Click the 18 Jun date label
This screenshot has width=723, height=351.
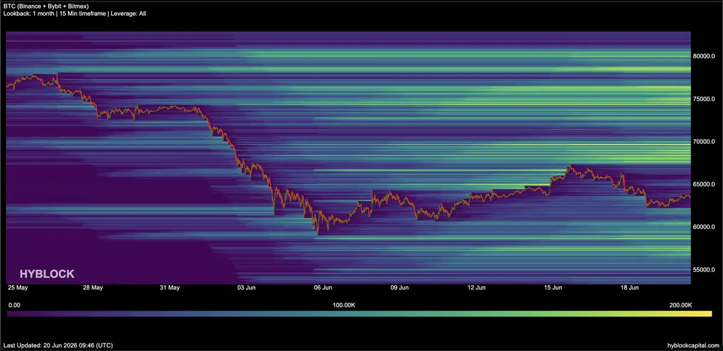point(630,288)
